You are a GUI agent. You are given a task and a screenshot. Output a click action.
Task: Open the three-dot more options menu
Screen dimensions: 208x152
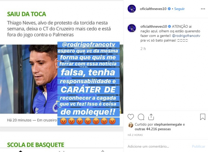(203, 9)
